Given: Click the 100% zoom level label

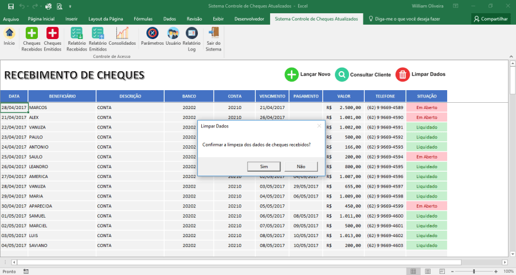Looking at the screenshot, I should (509, 272).
